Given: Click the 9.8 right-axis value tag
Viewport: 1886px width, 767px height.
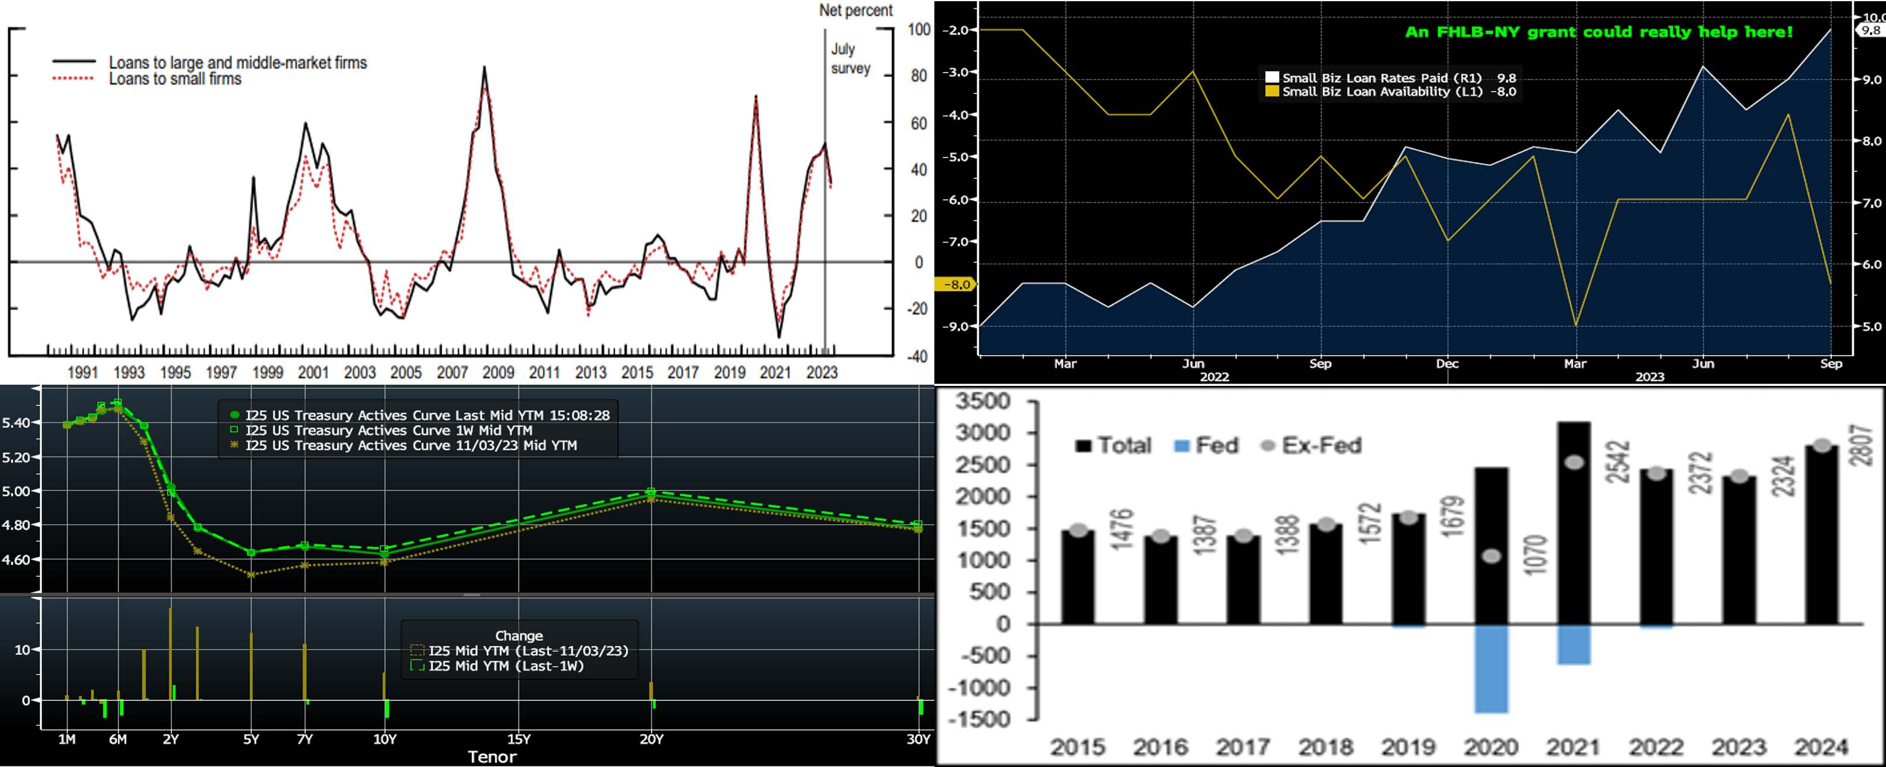Looking at the screenshot, I should (x=1870, y=31).
